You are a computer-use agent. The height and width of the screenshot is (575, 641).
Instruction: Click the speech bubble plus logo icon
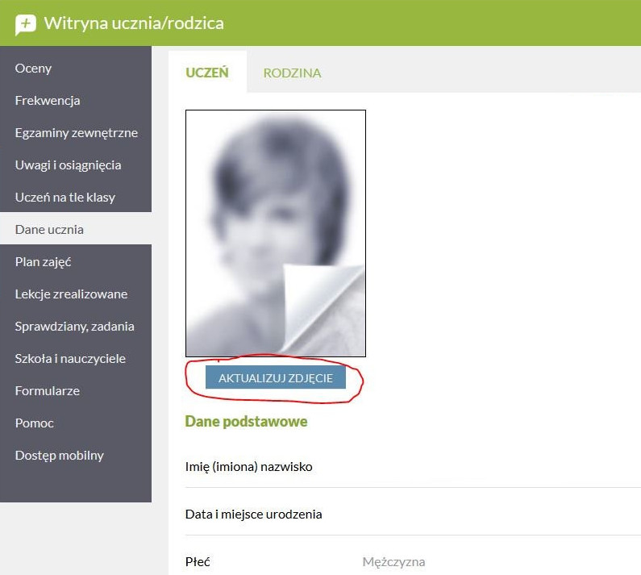pos(25,24)
